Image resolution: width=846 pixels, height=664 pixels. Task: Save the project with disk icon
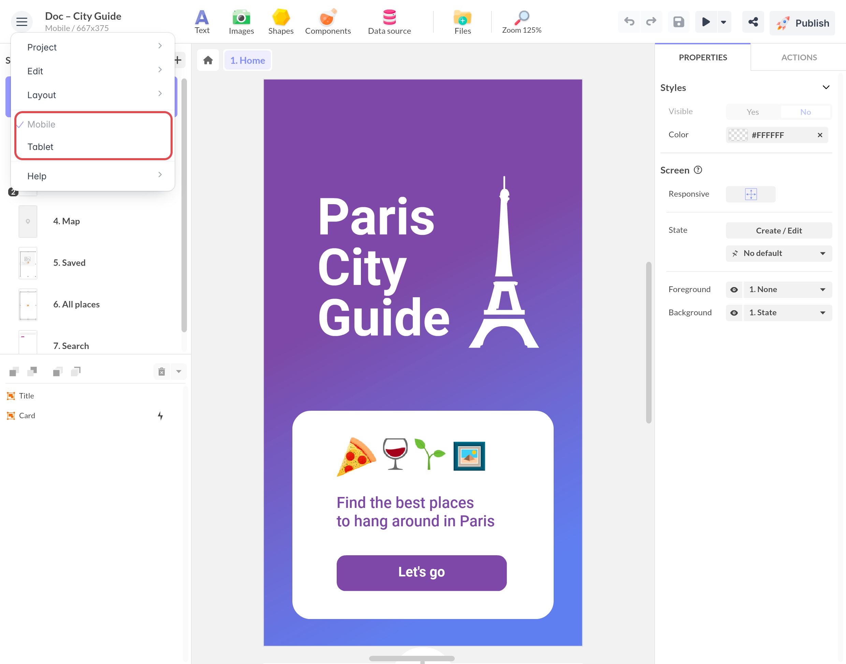click(x=679, y=22)
